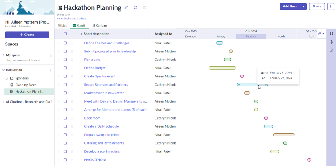
Task: Click the Assigned to column header
Action: pyautogui.click(x=163, y=34)
